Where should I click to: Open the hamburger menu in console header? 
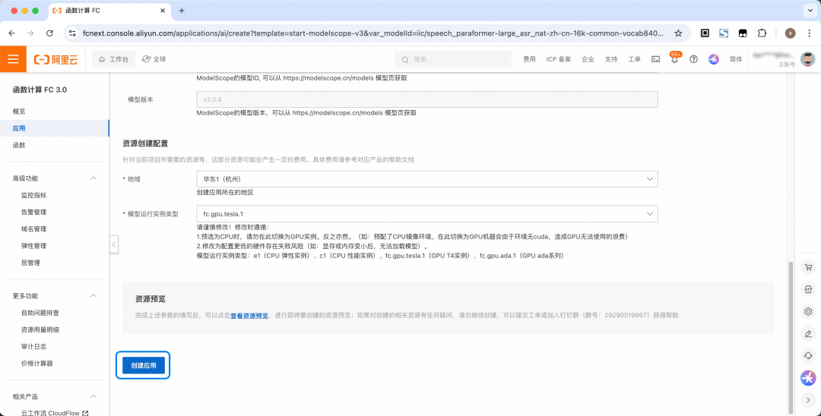(x=13, y=59)
